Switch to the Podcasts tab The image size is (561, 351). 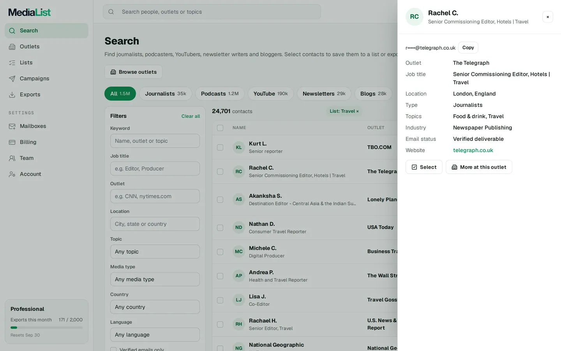[x=220, y=94]
